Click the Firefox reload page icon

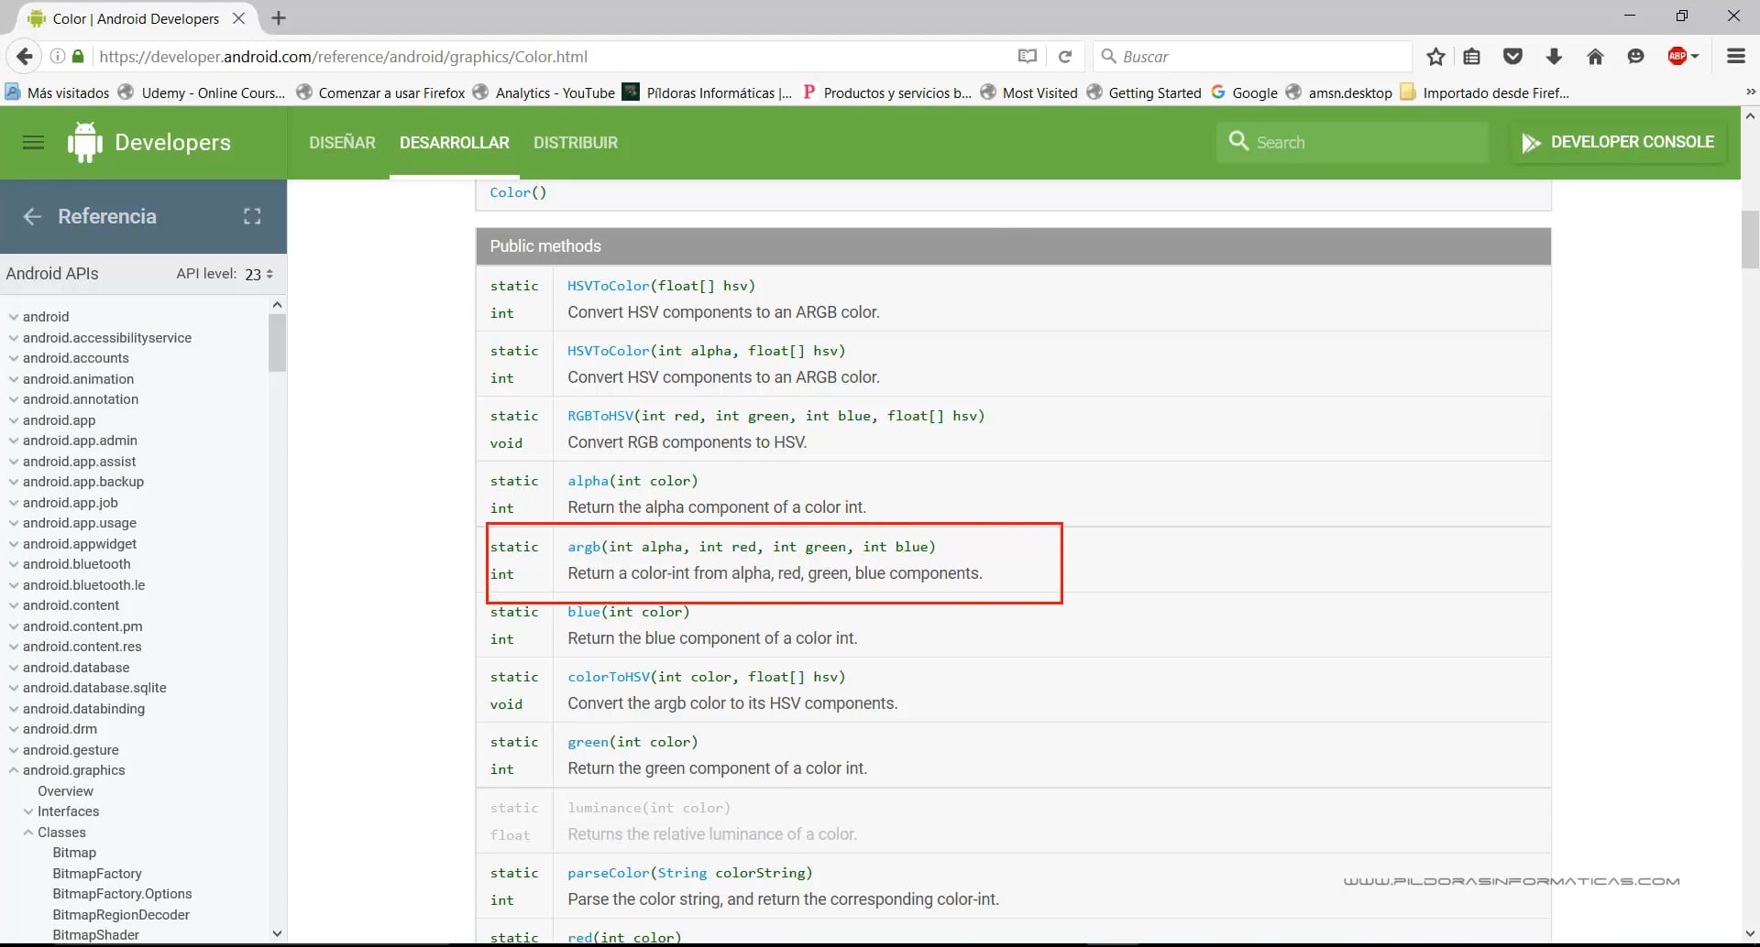coord(1065,57)
